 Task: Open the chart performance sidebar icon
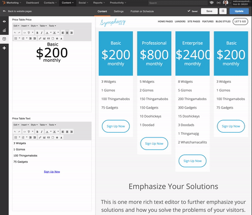(4, 30)
